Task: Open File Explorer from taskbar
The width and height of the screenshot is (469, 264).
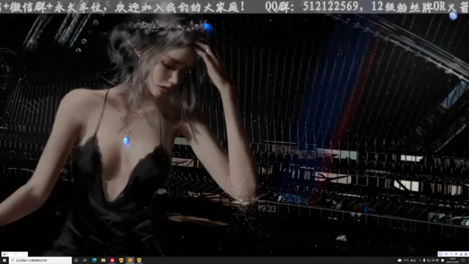Action: click(x=103, y=260)
